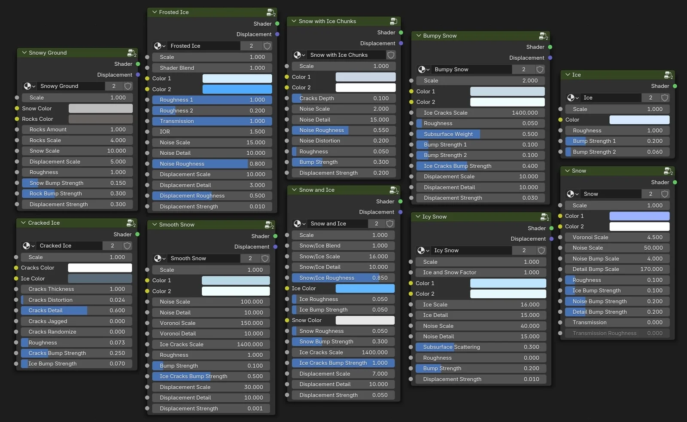
Task: Click the browse icon on Snow and Ice node
Action: 299,223
